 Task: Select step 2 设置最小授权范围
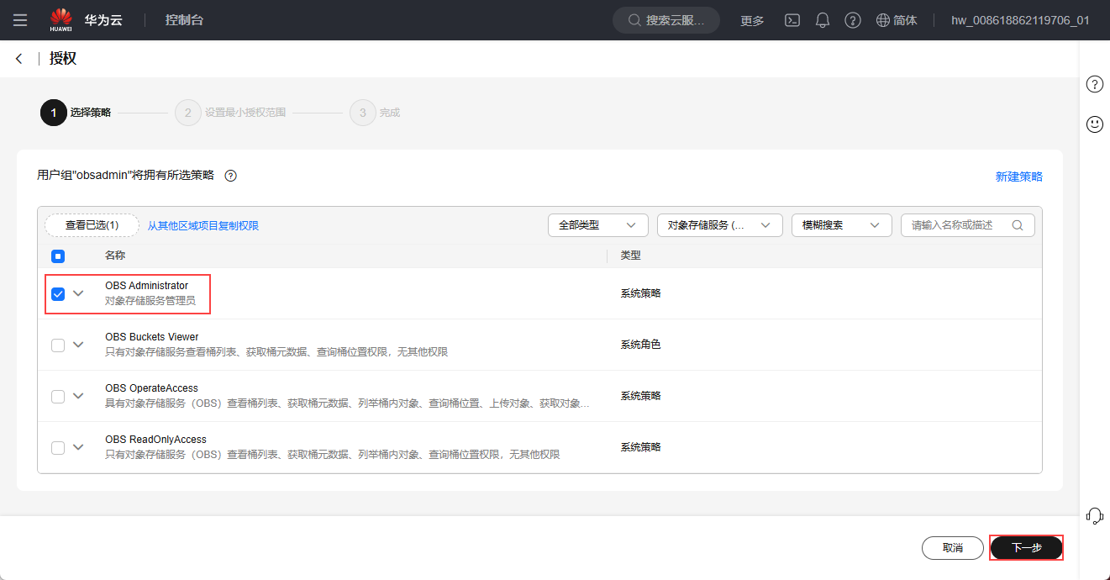click(x=231, y=112)
